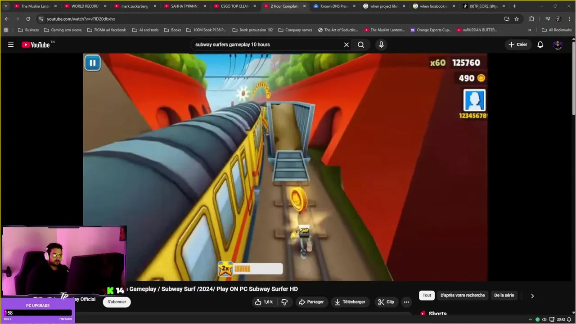
Task: Like the video (1,6 k thumbs up)
Action: (x=264, y=302)
